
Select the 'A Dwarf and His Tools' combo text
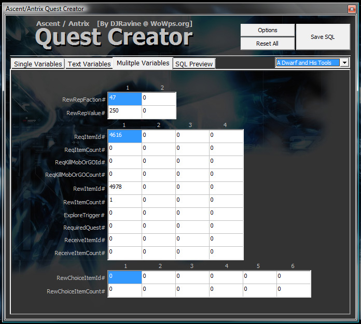click(308, 63)
